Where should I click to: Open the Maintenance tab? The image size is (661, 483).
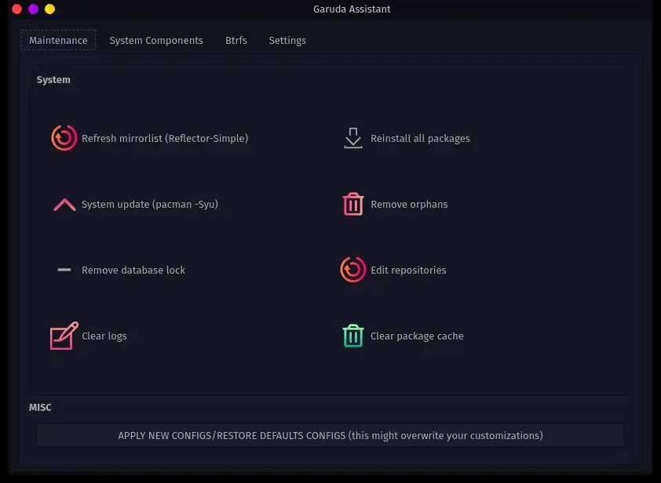tap(59, 41)
